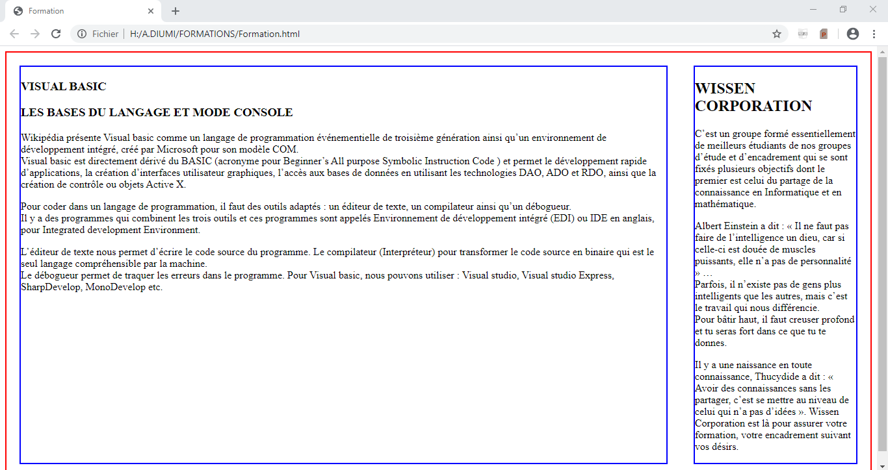The height and width of the screenshot is (470, 888).
Task: Click line starting 'Parfois, il n'existe pas'
Action: (x=771, y=296)
